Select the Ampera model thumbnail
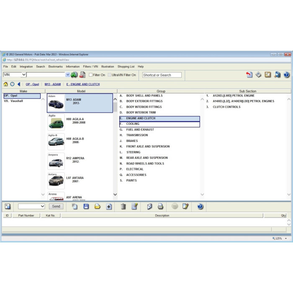 click(56, 161)
